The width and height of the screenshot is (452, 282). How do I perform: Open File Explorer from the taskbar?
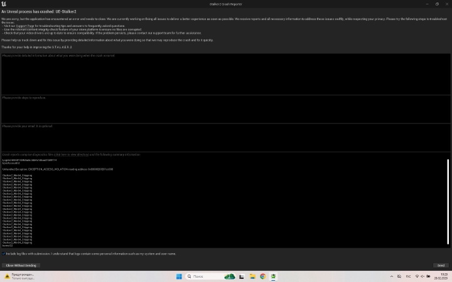252,276
